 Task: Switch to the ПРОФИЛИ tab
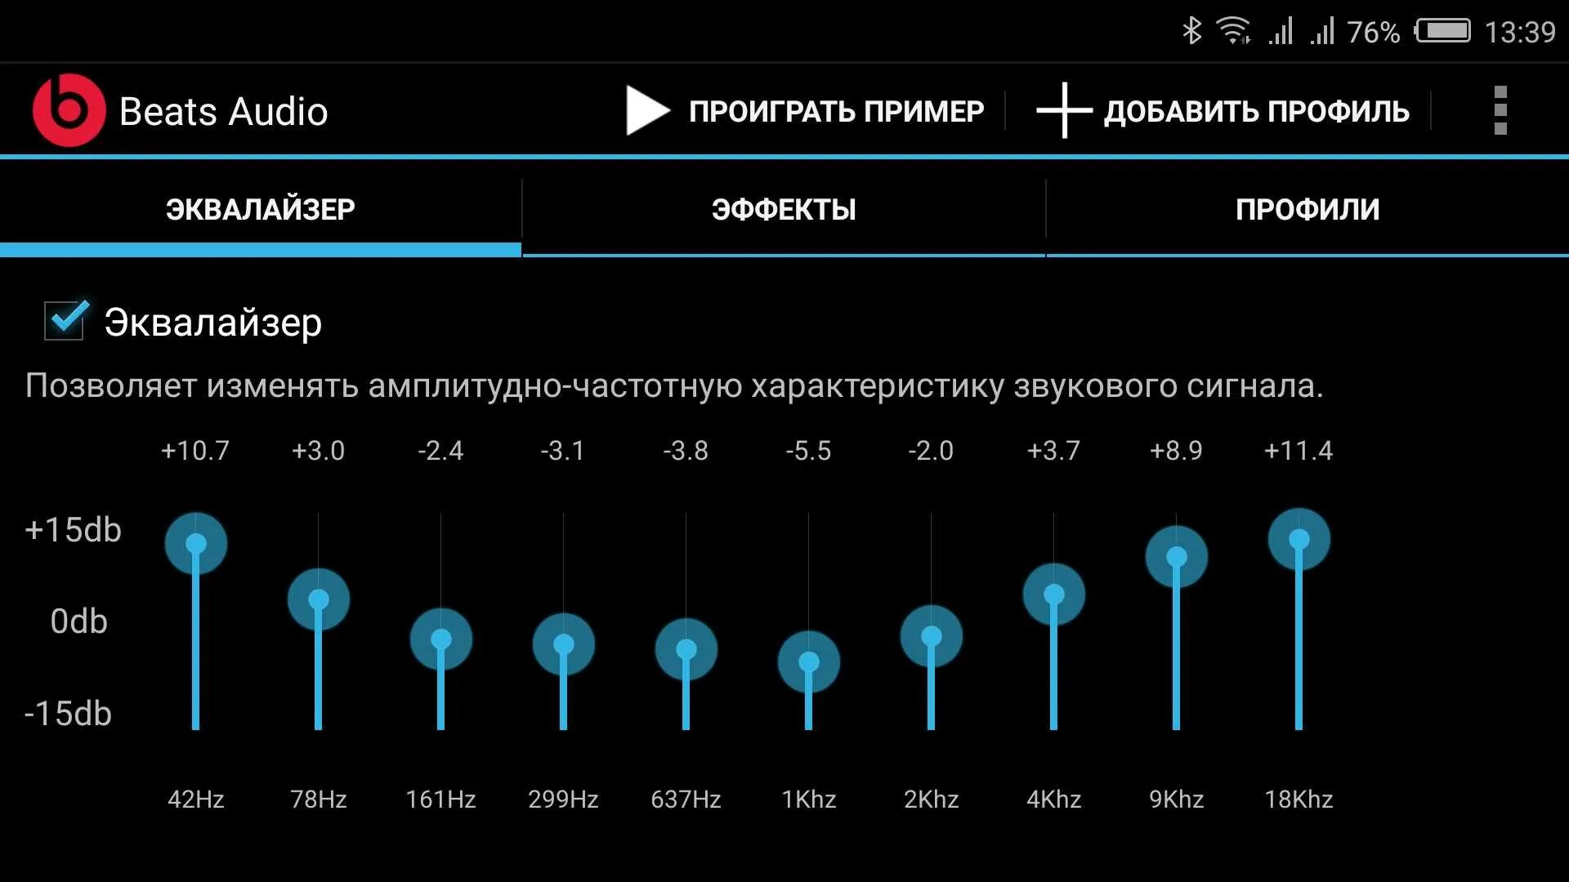tap(1308, 208)
